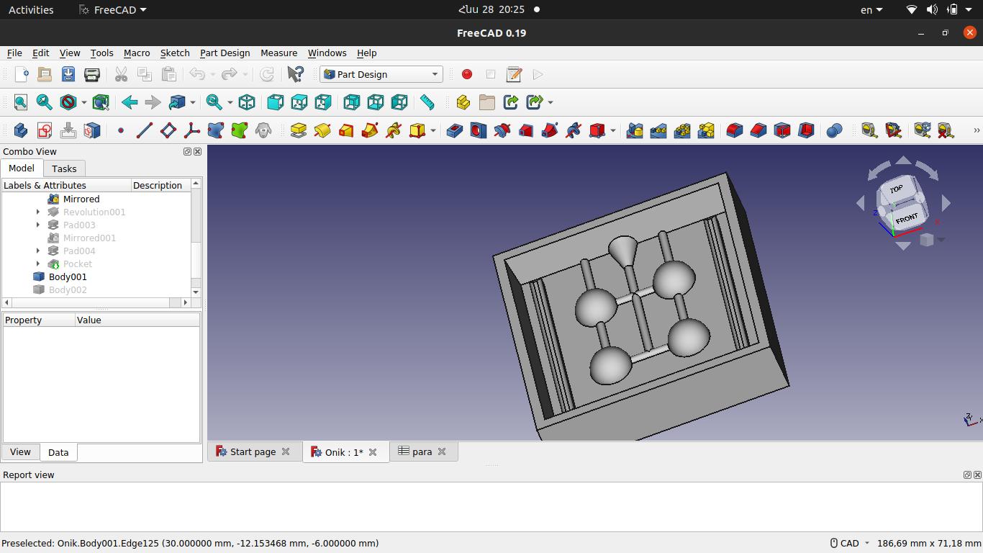This screenshot has width=983, height=553.
Task: Open the Sketch menu
Action: click(175, 53)
